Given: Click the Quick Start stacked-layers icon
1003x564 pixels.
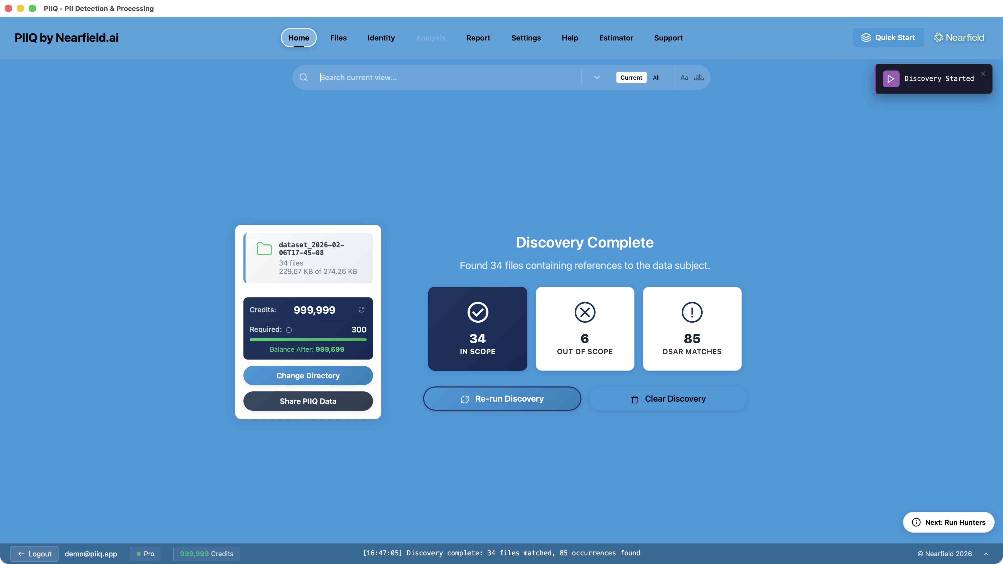Looking at the screenshot, I should 866,37.
